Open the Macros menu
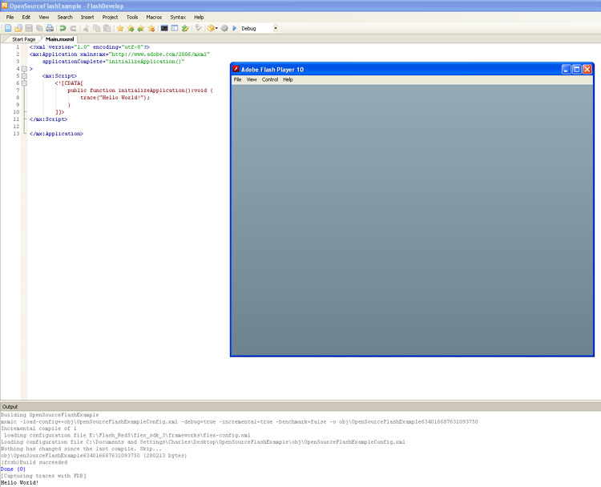601x487 pixels. [x=154, y=18]
